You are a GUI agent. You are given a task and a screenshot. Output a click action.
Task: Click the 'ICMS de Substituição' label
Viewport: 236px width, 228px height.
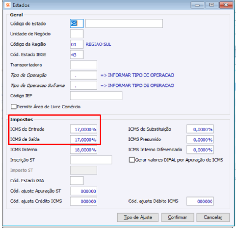(150, 129)
